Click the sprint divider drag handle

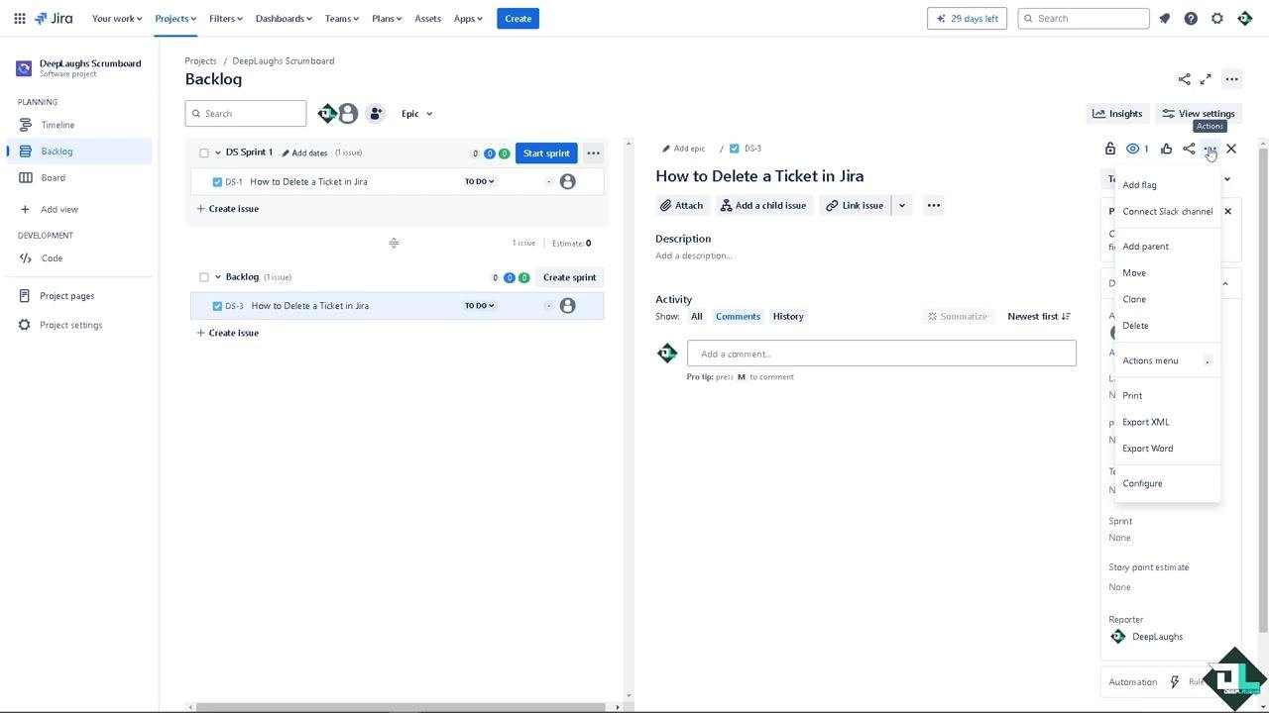point(394,243)
